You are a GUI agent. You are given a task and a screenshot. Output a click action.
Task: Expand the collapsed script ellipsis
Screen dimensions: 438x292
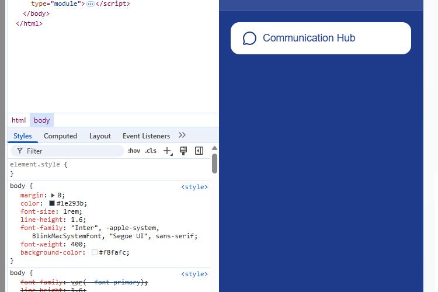91,4
